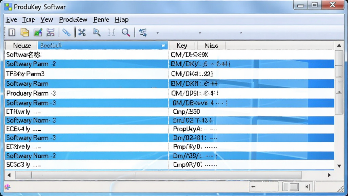348x196 pixels.
Task: Click the yellow copy pages toolbar icon
Action: tap(24, 32)
